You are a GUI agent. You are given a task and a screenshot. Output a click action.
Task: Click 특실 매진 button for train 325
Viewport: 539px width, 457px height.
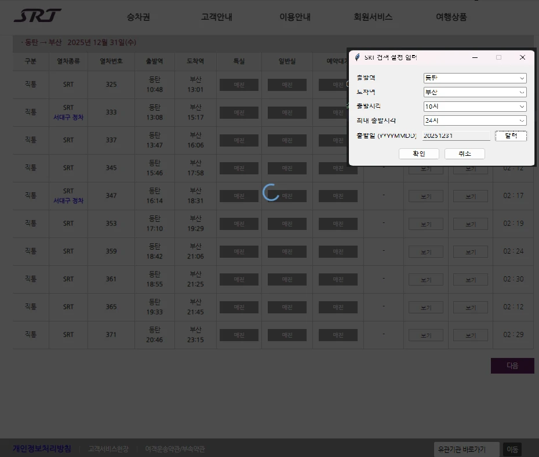pos(239,85)
